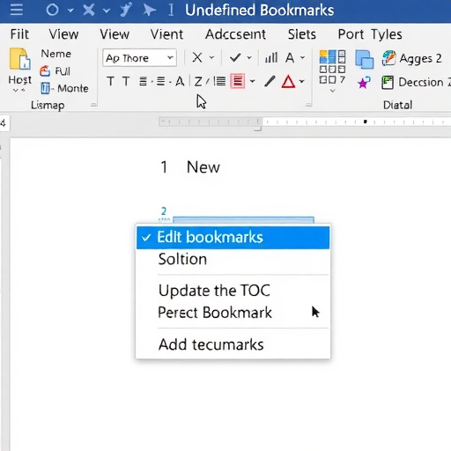The height and width of the screenshot is (451, 451).
Task: Open the Vient ribbon tab
Action: (x=166, y=34)
